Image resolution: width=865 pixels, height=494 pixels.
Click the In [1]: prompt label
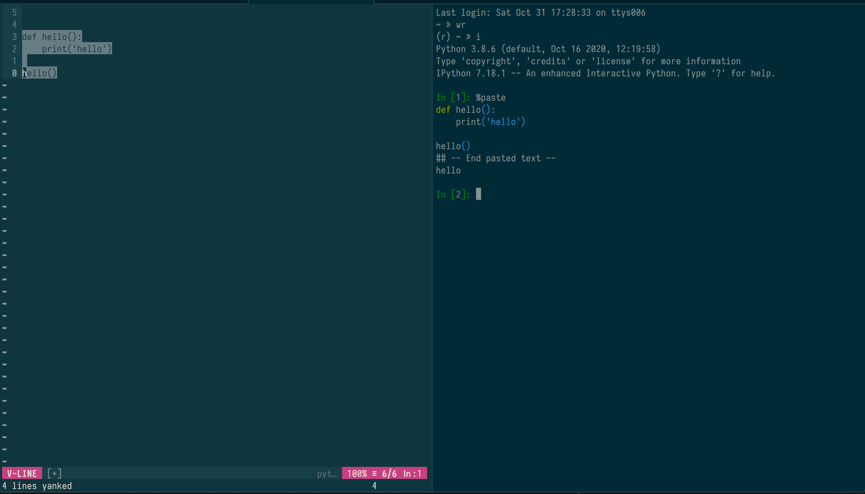(x=453, y=97)
